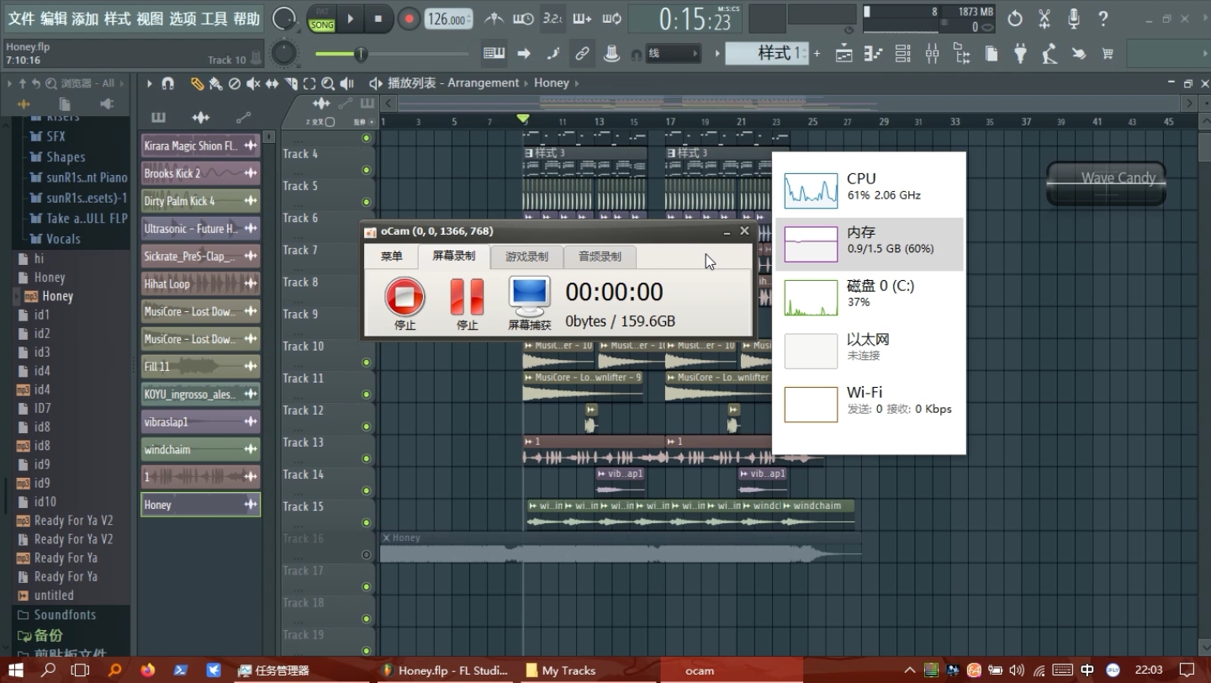Toggle Track 11 mute LED
The width and height of the screenshot is (1211, 683).
click(x=366, y=394)
